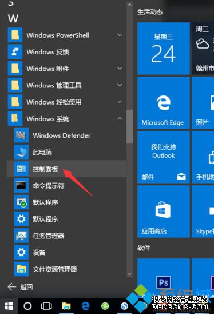Launch 控制面板 (Control Panel)
Screen dimensions: 214x315
(x=66, y=169)
